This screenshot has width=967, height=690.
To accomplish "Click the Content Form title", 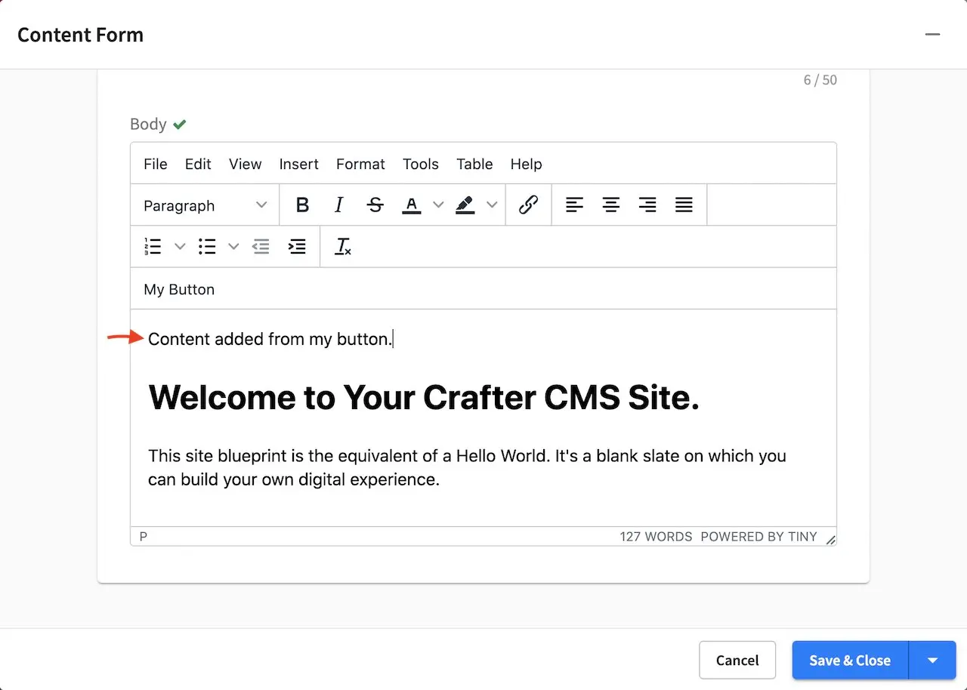I will coord(80,35).
